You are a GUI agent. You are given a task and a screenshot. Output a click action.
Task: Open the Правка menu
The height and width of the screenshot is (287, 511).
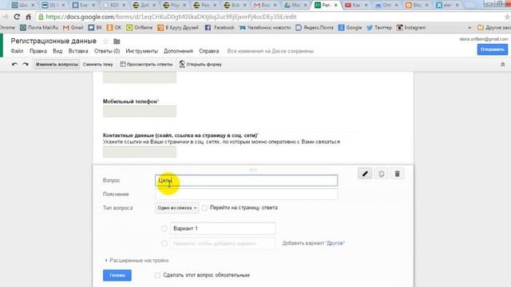tap(38, 51)
